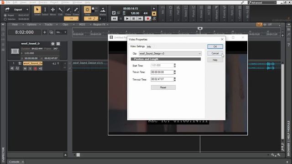Open Track view's View menu
The width and height of the screenshot is (292, 164).
click(x=15, y=25)
